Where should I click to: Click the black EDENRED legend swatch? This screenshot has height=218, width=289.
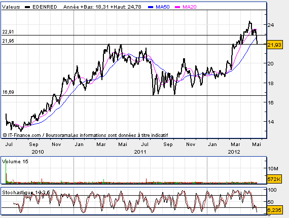point(27,7)
